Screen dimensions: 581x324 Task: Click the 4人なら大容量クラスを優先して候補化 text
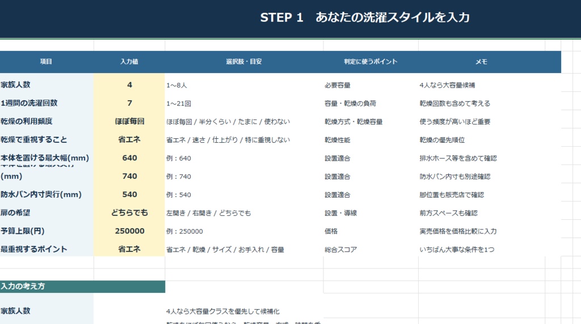[x=223, y=312]
